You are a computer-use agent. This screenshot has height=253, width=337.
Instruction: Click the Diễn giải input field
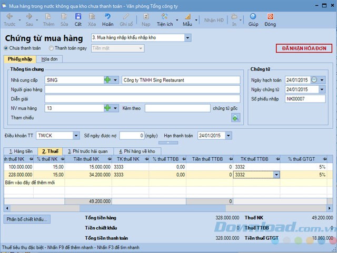[142, 98]
